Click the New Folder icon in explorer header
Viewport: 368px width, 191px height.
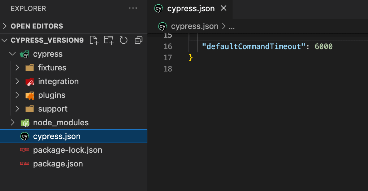click(109, 40)
